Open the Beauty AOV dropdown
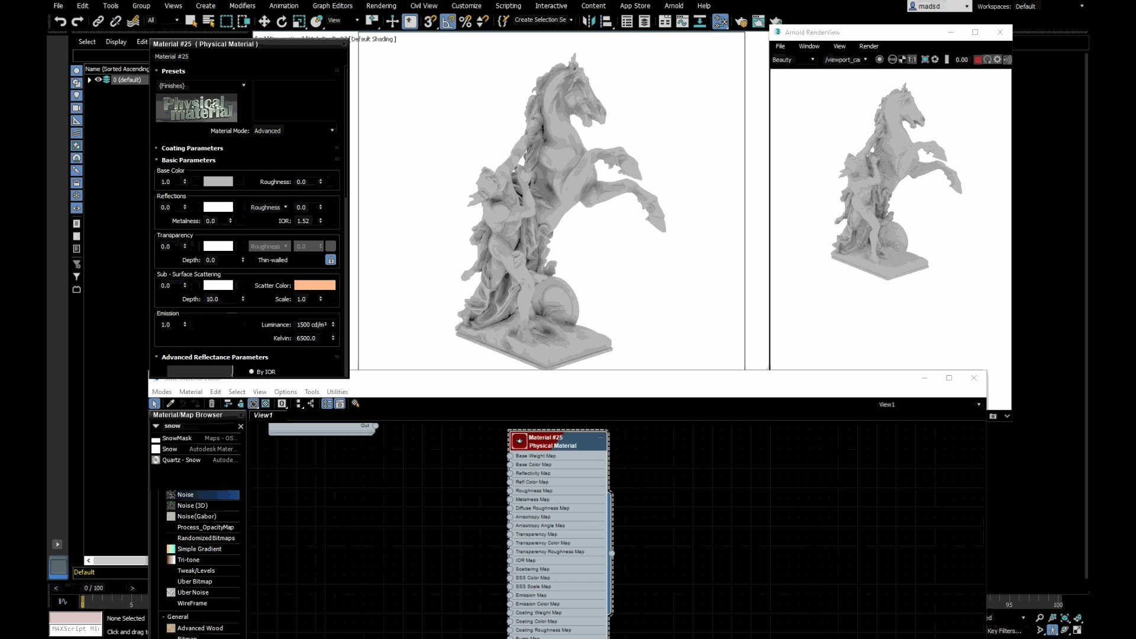1136x639 pixels. 793,60
